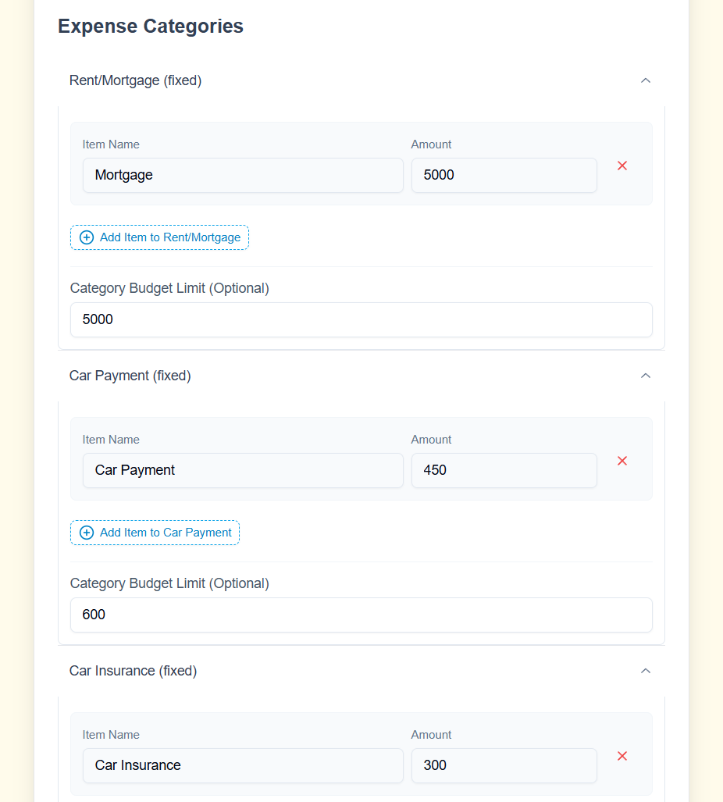Click the plus icon beside Add Item to Rent/Mortgage
The image size is (723, 802).
tap(86, 237)
